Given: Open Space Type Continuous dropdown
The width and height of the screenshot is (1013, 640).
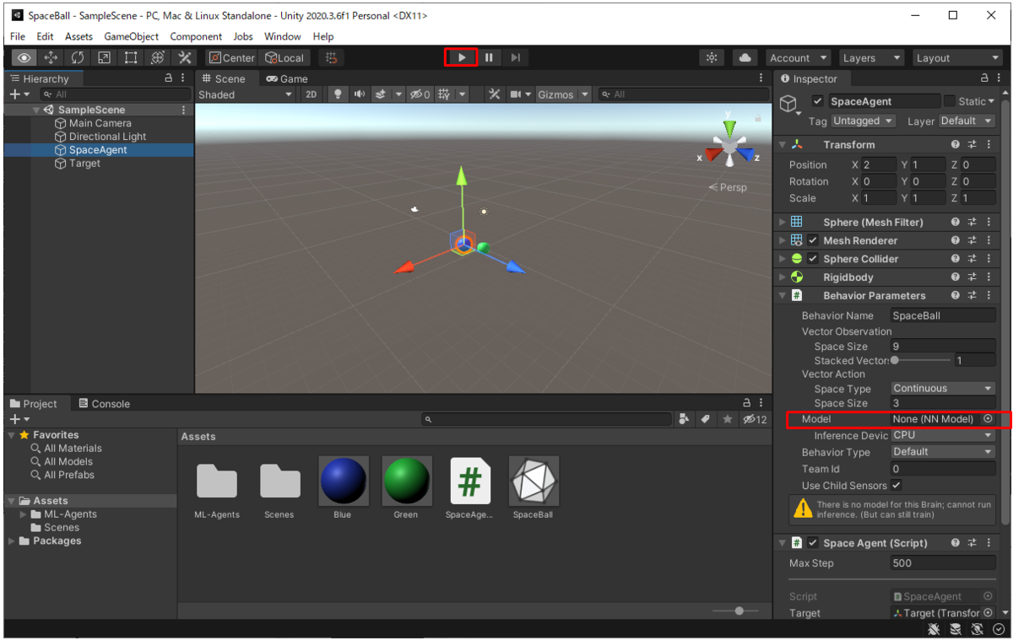Looking at the screenshot, I should (x=943, y=389).
